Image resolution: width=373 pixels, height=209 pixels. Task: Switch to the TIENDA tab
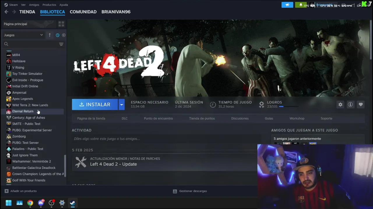click(x=27, y=12)
